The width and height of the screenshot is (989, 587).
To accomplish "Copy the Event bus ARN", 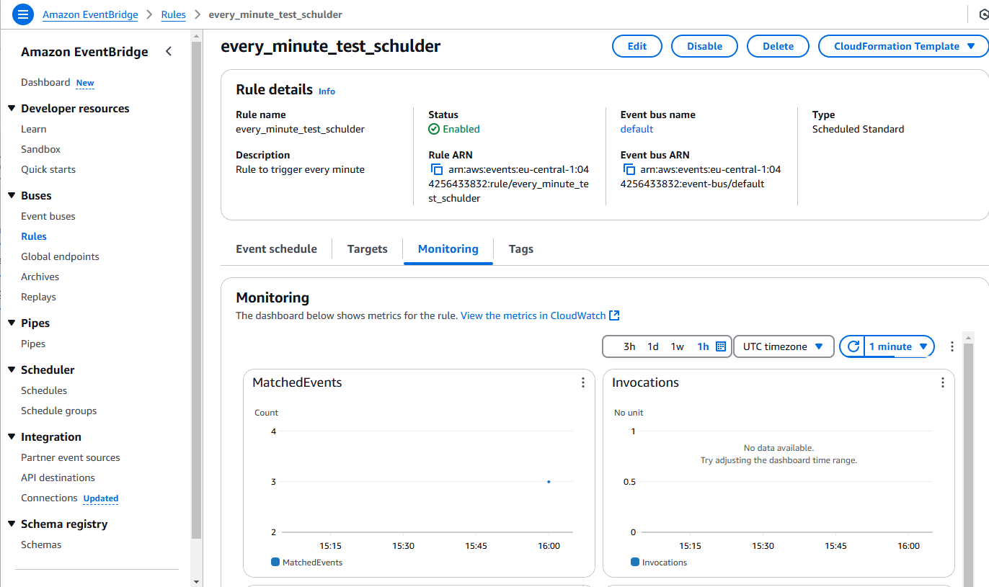I will tap(629, 169).
